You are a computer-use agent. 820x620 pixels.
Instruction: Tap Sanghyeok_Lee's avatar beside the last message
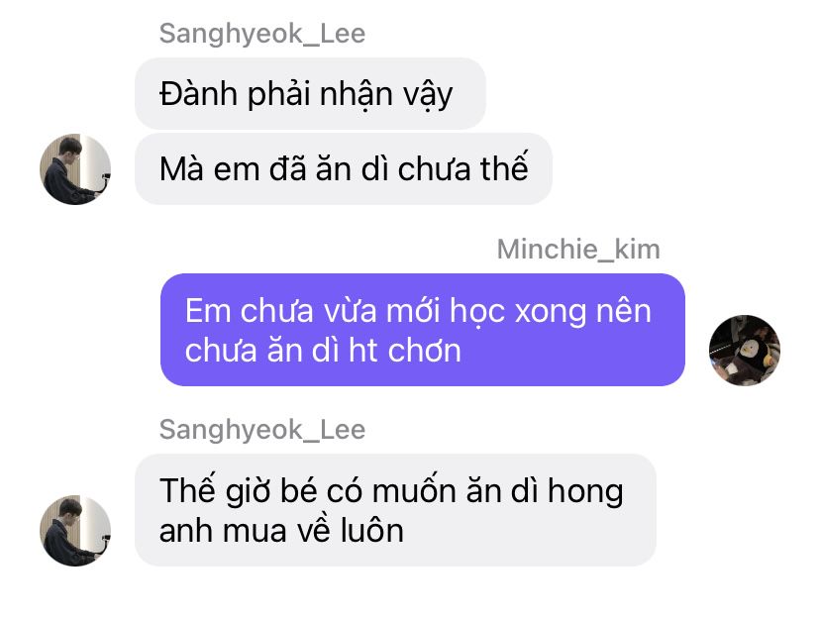[x=75, y=530]
